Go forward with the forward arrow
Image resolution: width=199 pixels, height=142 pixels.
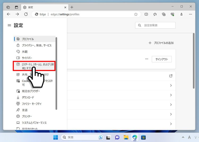(17, 14)
